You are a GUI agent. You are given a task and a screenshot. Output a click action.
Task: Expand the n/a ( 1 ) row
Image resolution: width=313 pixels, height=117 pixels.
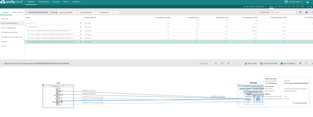[x=27, y=23]
